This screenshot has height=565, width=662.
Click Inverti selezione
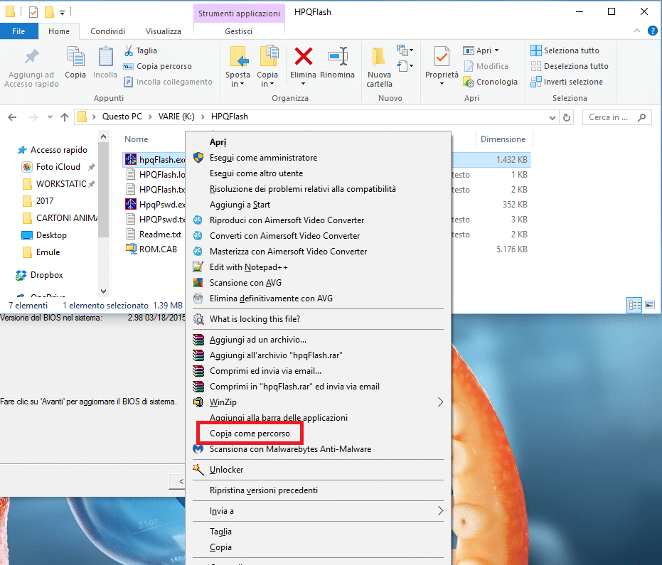coord(567,82)
